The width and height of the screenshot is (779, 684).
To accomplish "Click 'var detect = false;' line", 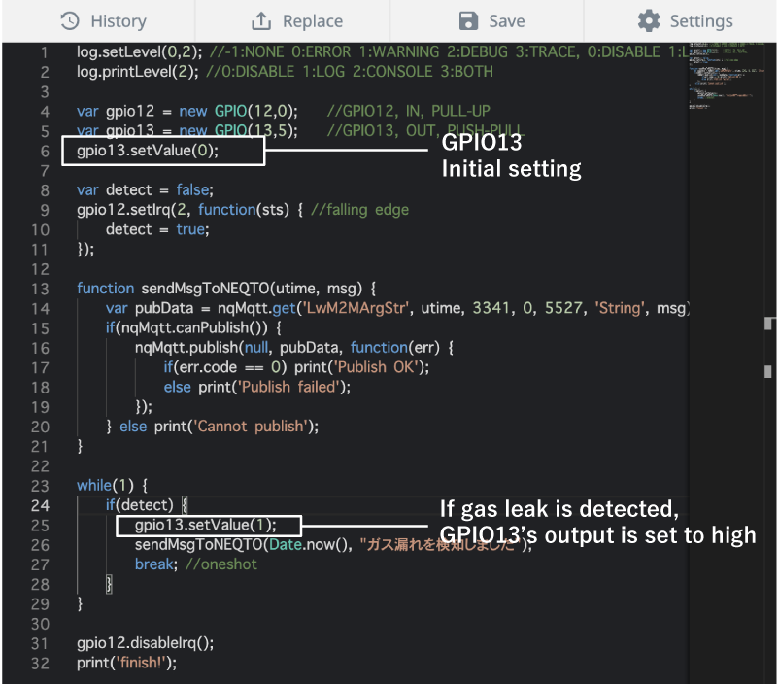I will pos(145,189).
